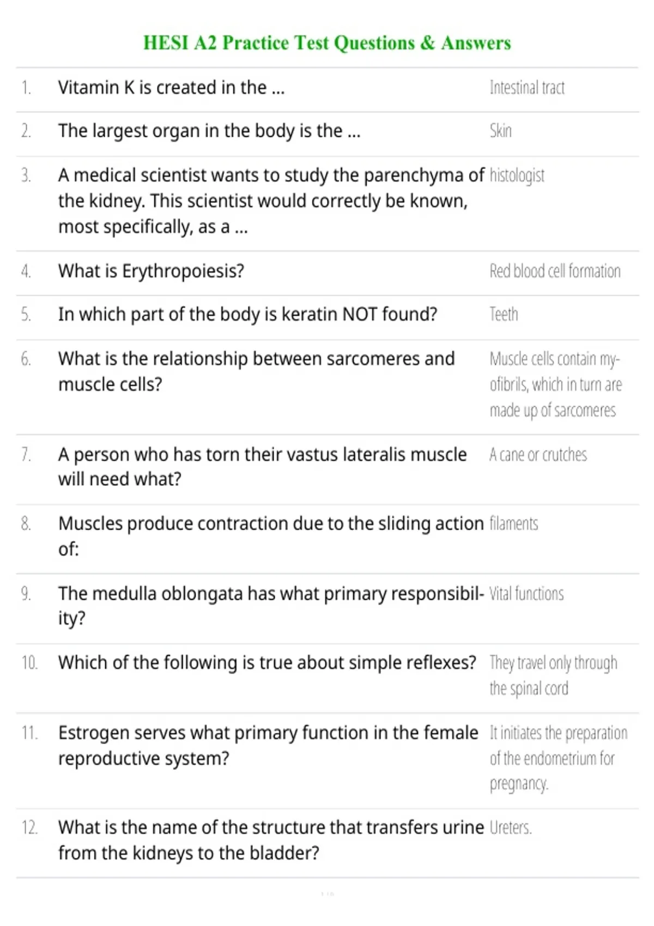Click the question about Vitamin K
The image size is (654, 926).
171,88
